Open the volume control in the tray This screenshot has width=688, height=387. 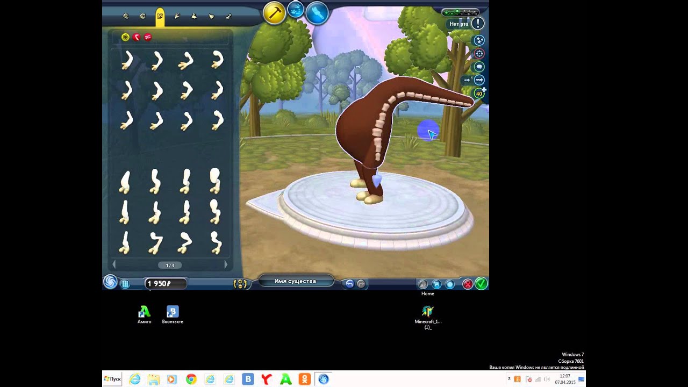point(547,379)
